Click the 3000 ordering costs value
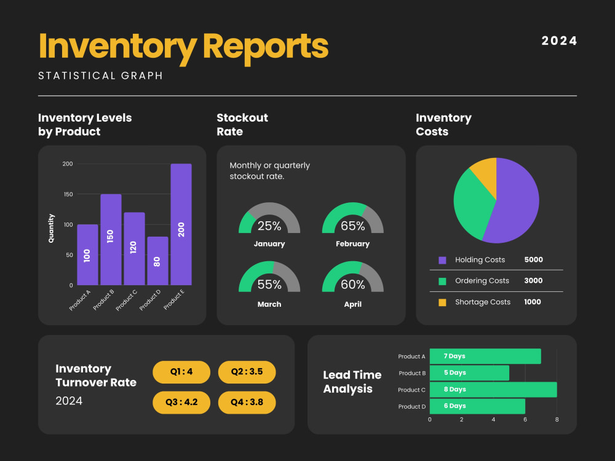 point(533,281)
